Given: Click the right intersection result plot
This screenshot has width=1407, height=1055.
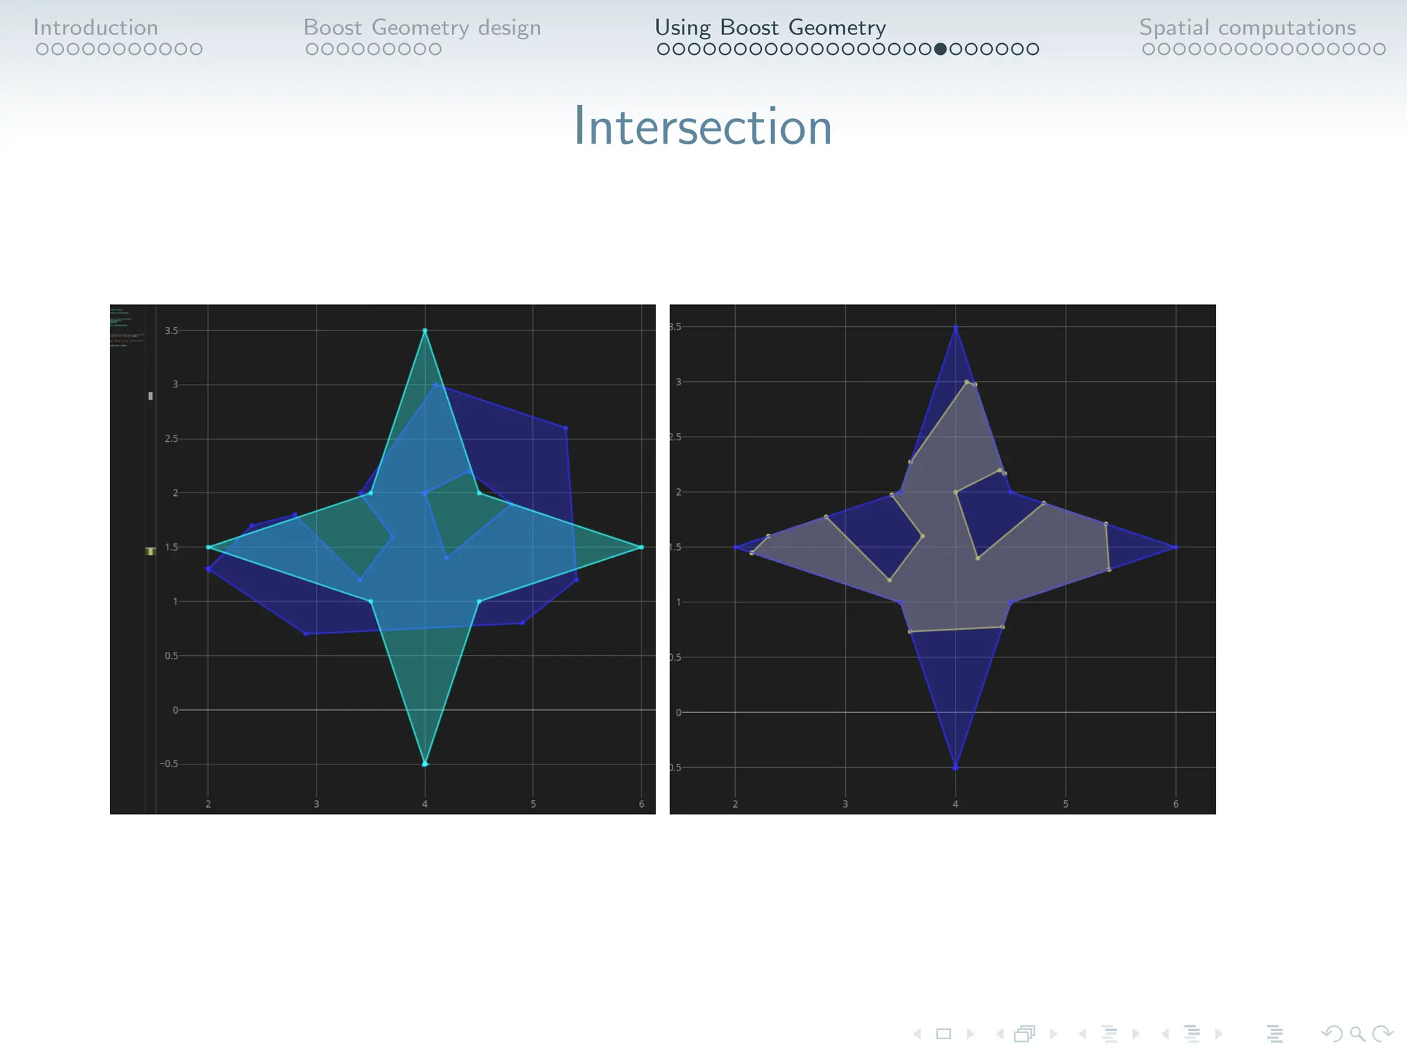Looking at the screenshot, I should pos(943,559).
